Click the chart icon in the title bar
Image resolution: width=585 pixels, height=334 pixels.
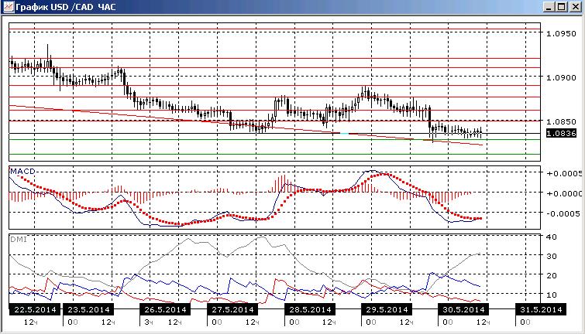coord(9,7)
